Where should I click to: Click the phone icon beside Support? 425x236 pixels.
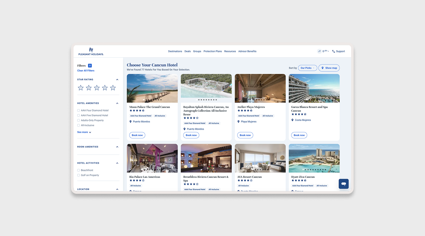point(334,51)
